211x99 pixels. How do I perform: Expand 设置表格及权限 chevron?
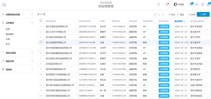(32, 14)
